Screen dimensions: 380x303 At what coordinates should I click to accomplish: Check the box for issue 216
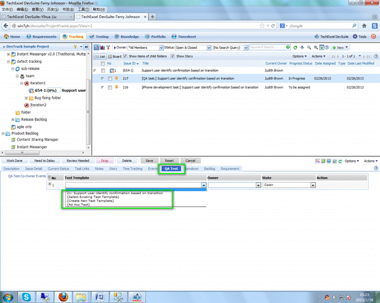point(110,87)
